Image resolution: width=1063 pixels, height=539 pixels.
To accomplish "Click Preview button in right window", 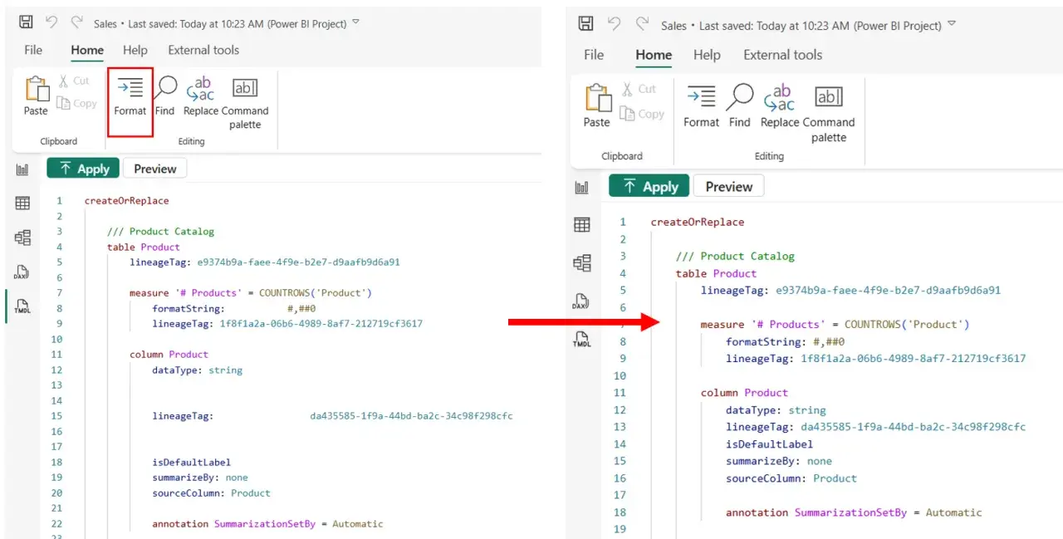I will (729, 187).
